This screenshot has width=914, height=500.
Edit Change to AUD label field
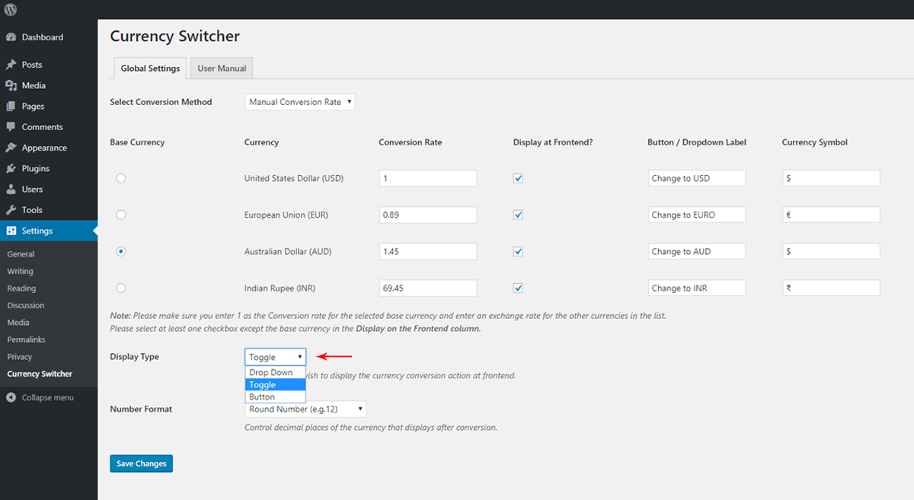697,251
